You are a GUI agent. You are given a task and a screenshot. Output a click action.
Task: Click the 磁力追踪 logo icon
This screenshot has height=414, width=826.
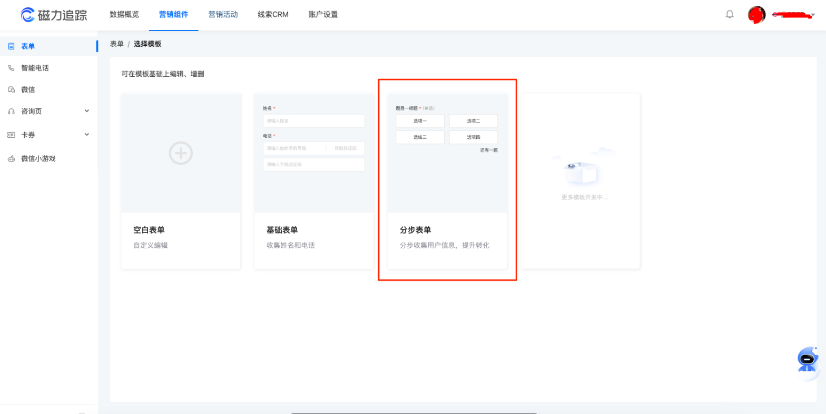[x=28, y=15]
